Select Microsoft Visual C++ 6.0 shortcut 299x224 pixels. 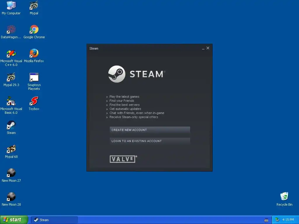[x=11, y=58]
